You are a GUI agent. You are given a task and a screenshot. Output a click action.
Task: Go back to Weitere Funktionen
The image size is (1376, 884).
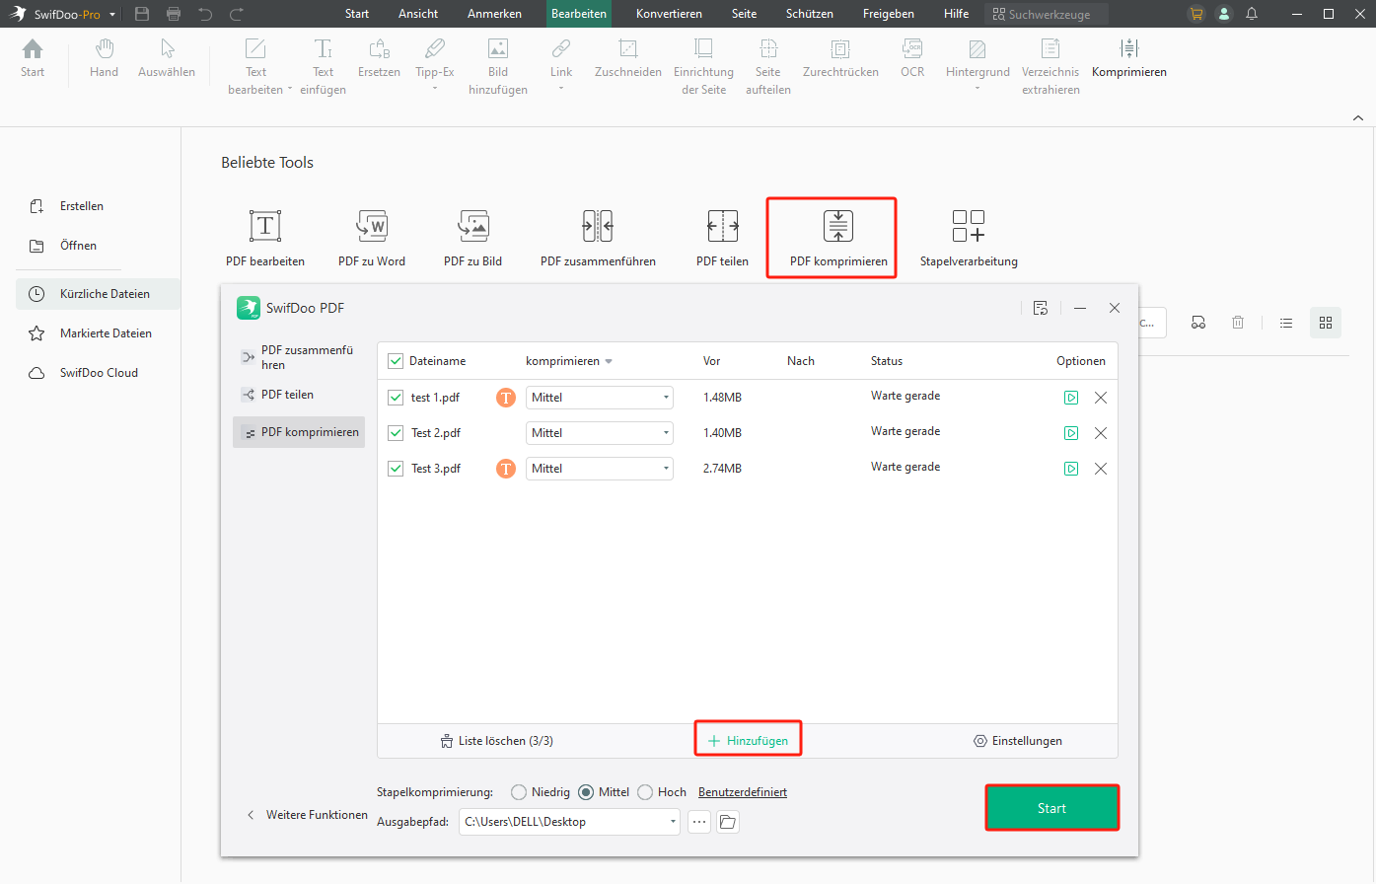(x=306, y=815)
